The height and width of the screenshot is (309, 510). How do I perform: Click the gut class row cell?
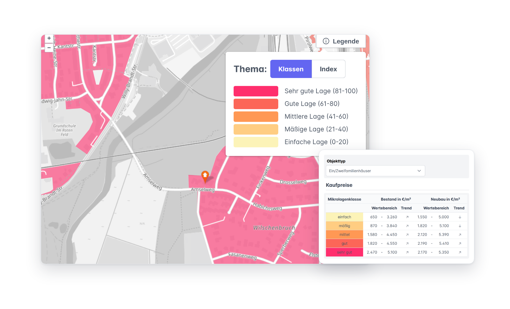[x=344, y=243]
